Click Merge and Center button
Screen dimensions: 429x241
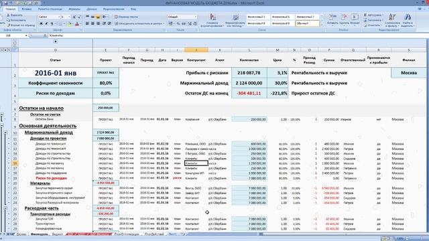pyautogui.click(x=139, y=24)
